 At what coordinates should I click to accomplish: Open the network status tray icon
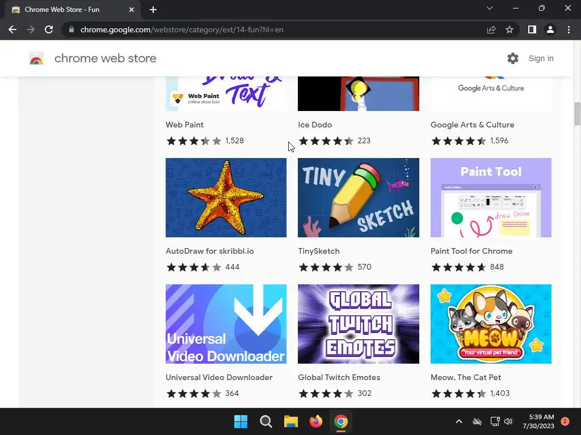point(495,421)
